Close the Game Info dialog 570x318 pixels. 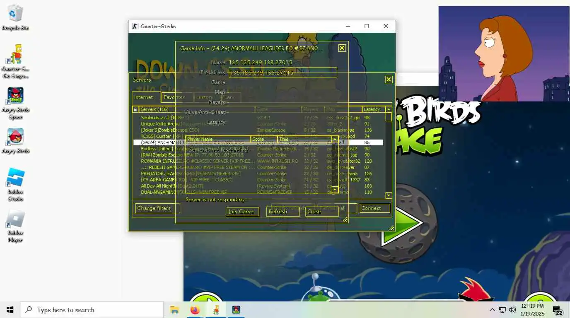click(342, 48)
